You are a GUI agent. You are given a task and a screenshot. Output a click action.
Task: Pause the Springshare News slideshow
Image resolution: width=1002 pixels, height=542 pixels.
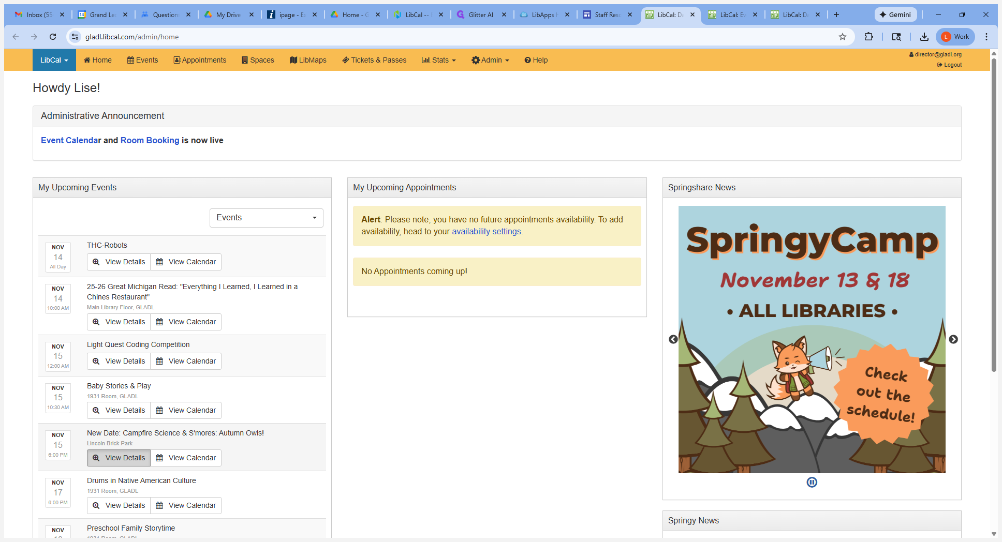pos(812,482)
